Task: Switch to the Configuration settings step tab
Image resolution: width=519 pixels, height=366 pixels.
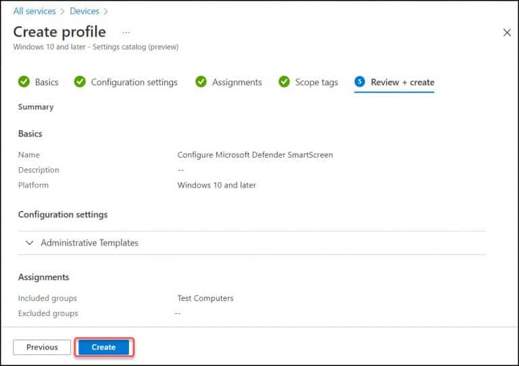Action: click(126, 82)
